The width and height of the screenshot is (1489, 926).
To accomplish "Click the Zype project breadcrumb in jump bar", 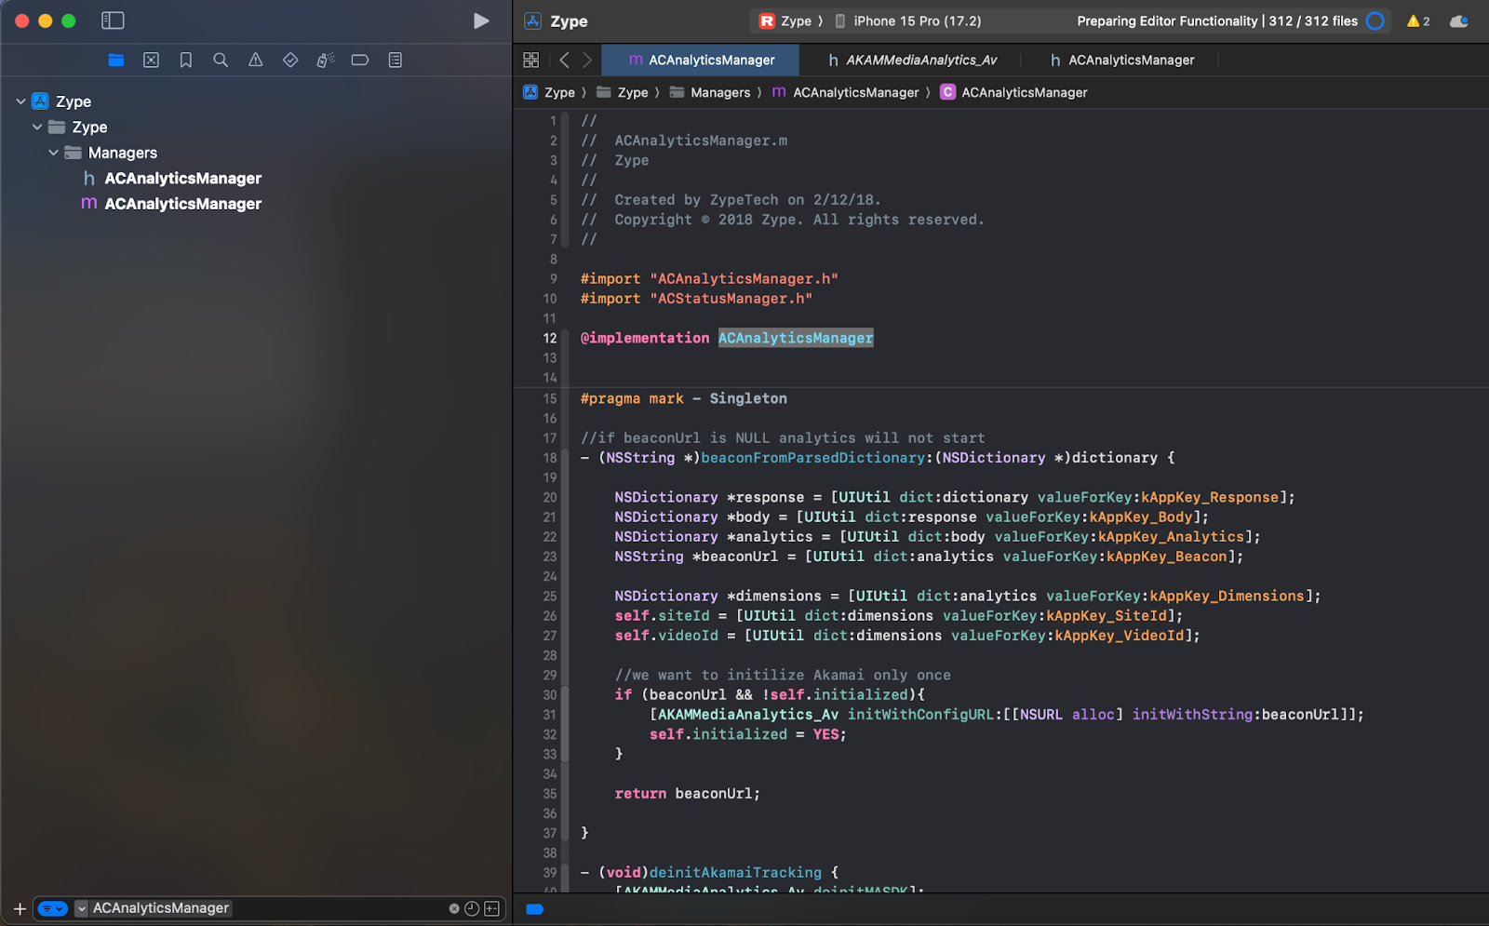I will click(x=549, y=92).
